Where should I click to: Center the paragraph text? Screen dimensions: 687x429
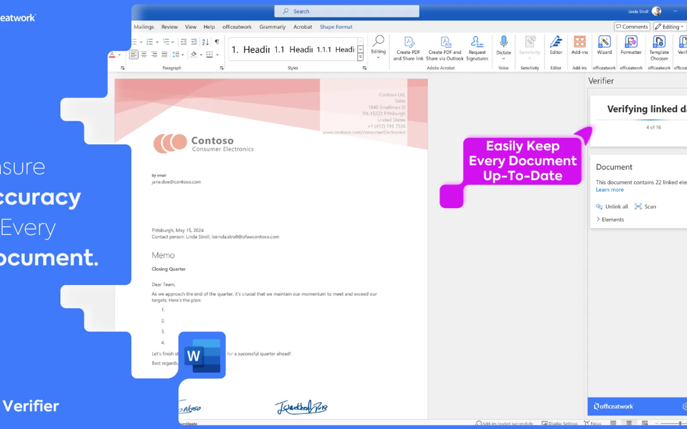(144, 54)
